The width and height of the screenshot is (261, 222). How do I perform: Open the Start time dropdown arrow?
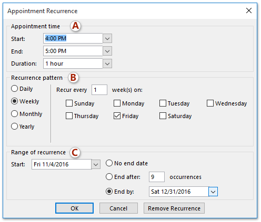tap(107, 38)
